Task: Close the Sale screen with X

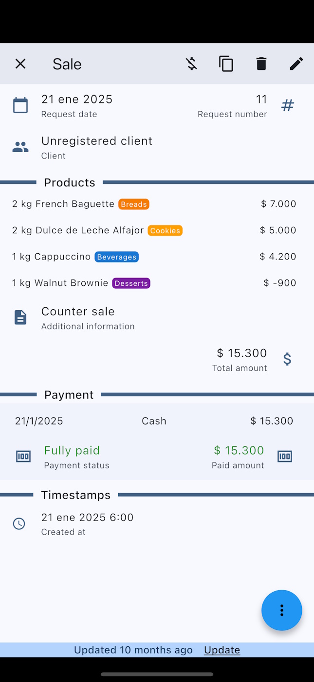Action: (20, 64)
